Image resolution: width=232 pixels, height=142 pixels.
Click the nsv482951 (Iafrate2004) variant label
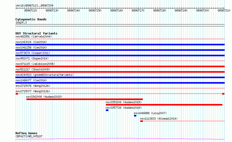(x=34, y=36)
